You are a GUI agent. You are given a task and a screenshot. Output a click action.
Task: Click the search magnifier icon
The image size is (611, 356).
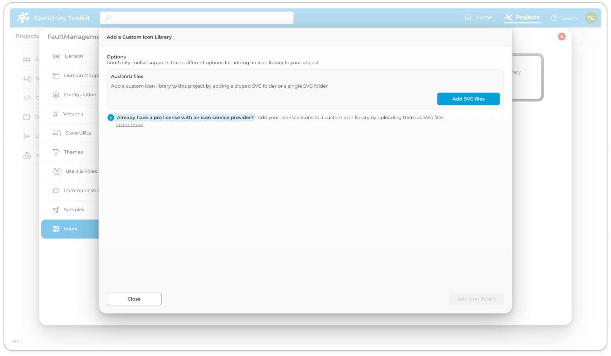tap(108, 18)
